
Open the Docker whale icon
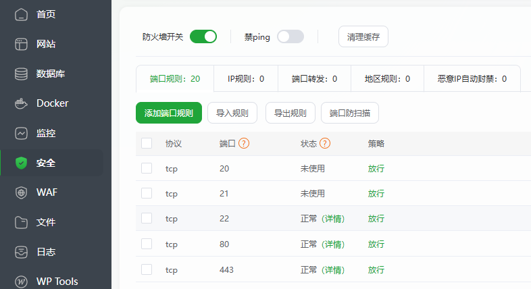pyautogui.click(x=22, y=103)
